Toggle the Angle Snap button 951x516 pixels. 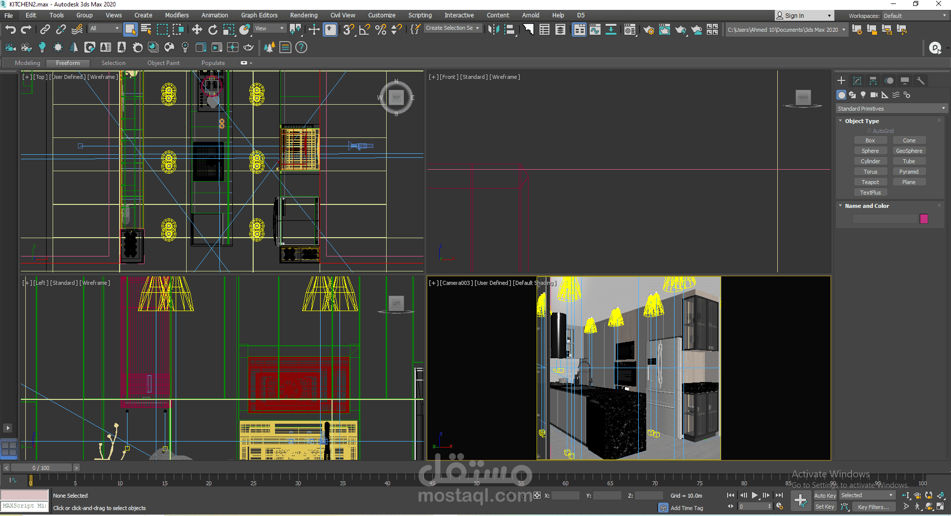(x=364, y=30)
